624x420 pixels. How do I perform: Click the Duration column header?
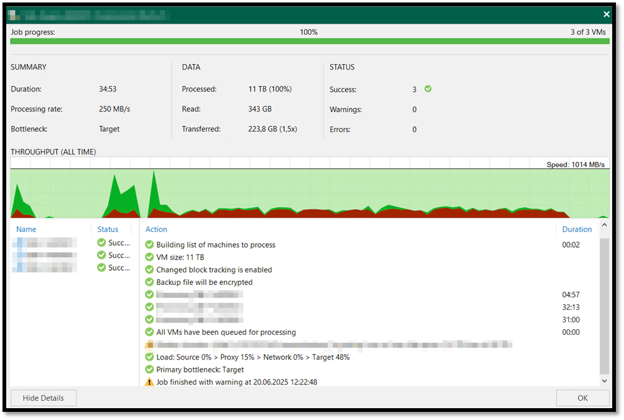click(577, 229)
